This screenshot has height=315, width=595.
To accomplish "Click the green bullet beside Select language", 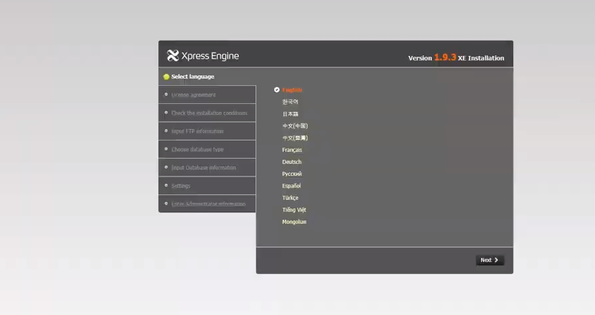I will 166,77.
